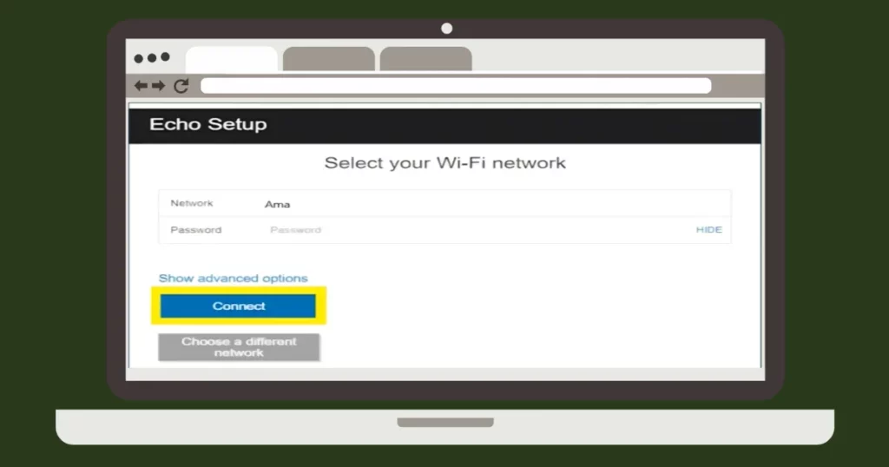Toggle password visibility with HIDE

(x=708, y=229)
